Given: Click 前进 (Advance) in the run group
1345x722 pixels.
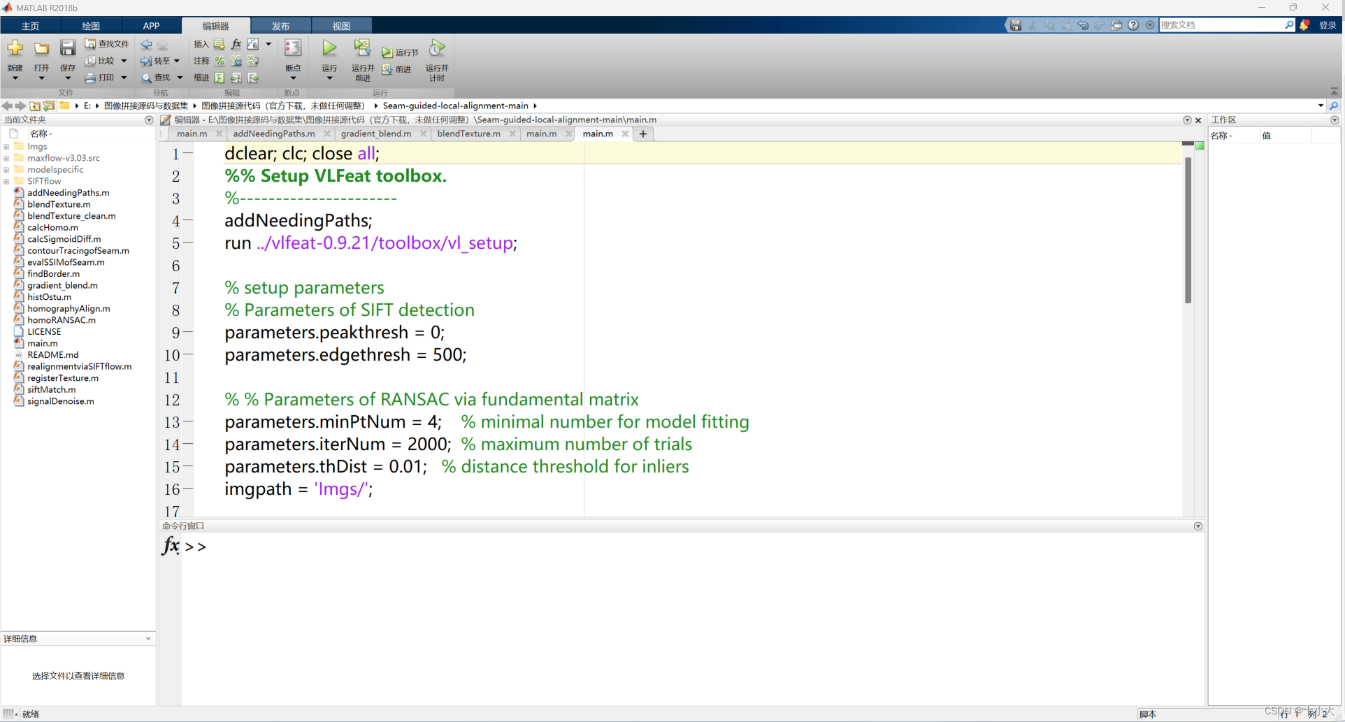Looking at the screenshot, I should [x=396, y=69].
